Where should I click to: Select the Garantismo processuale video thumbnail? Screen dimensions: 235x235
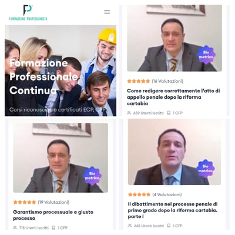pyautogui.click(x=61, y=157)
